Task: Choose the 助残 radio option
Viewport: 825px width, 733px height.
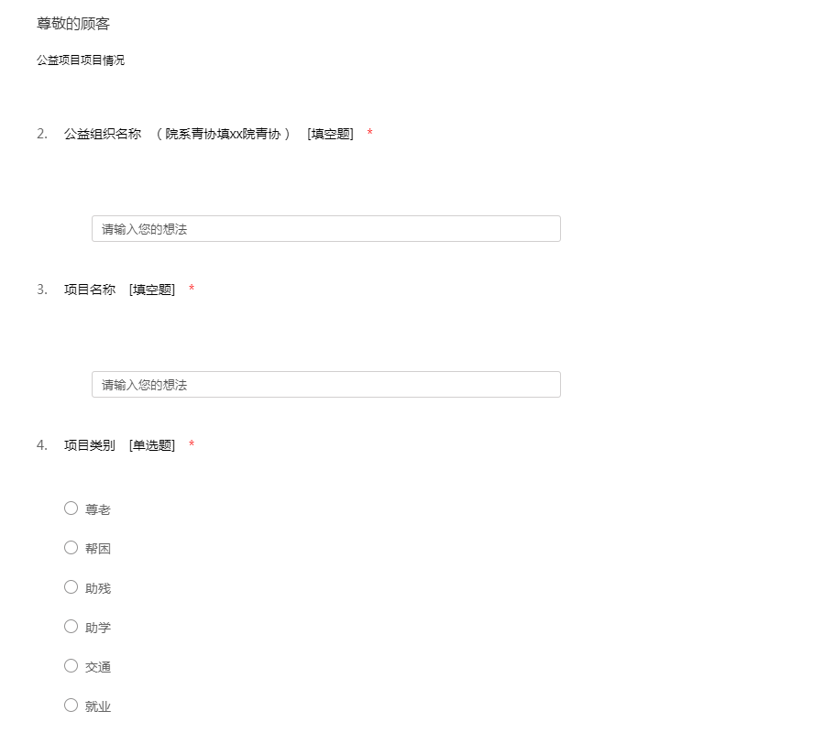Action: pos(71,587)
